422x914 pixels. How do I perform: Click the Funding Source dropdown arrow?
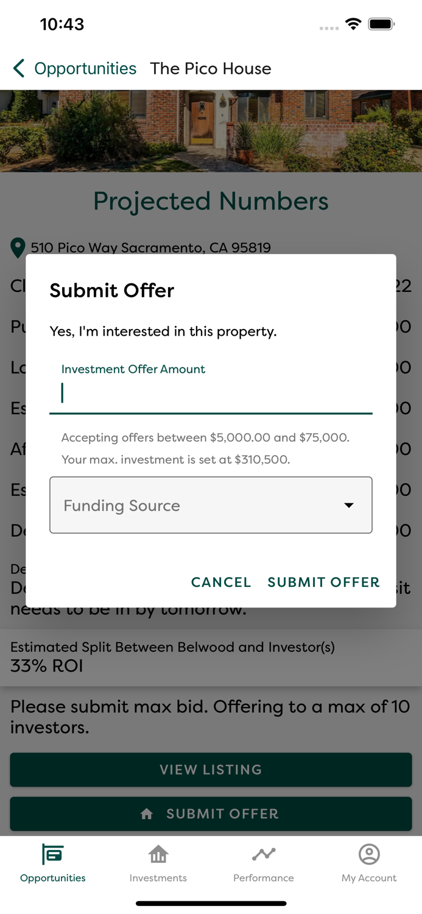pyautogui.click(x=348, y=505)
